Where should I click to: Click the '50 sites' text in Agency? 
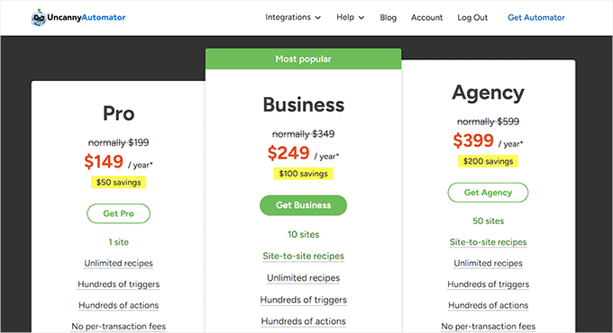click(488, 221)
